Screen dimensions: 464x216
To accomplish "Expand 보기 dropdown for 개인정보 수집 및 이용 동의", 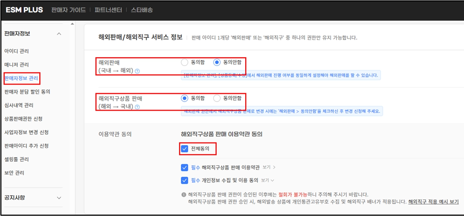I will coord(267,180).
